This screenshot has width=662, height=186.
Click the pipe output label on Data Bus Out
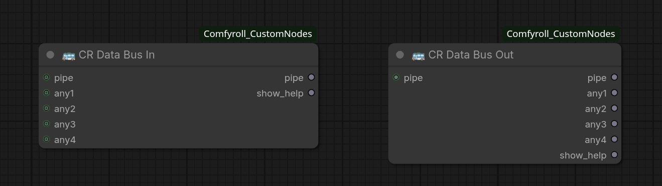[597, 78]
